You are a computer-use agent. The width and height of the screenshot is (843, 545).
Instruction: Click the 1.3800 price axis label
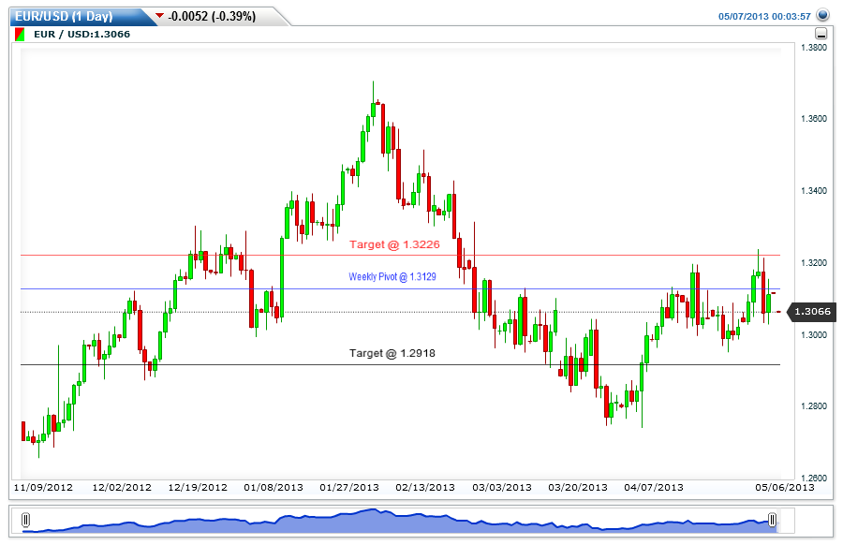[x=814, y=48]
